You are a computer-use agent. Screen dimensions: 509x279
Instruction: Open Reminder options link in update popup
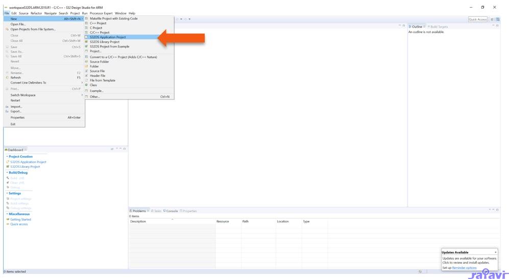[464, 268]
